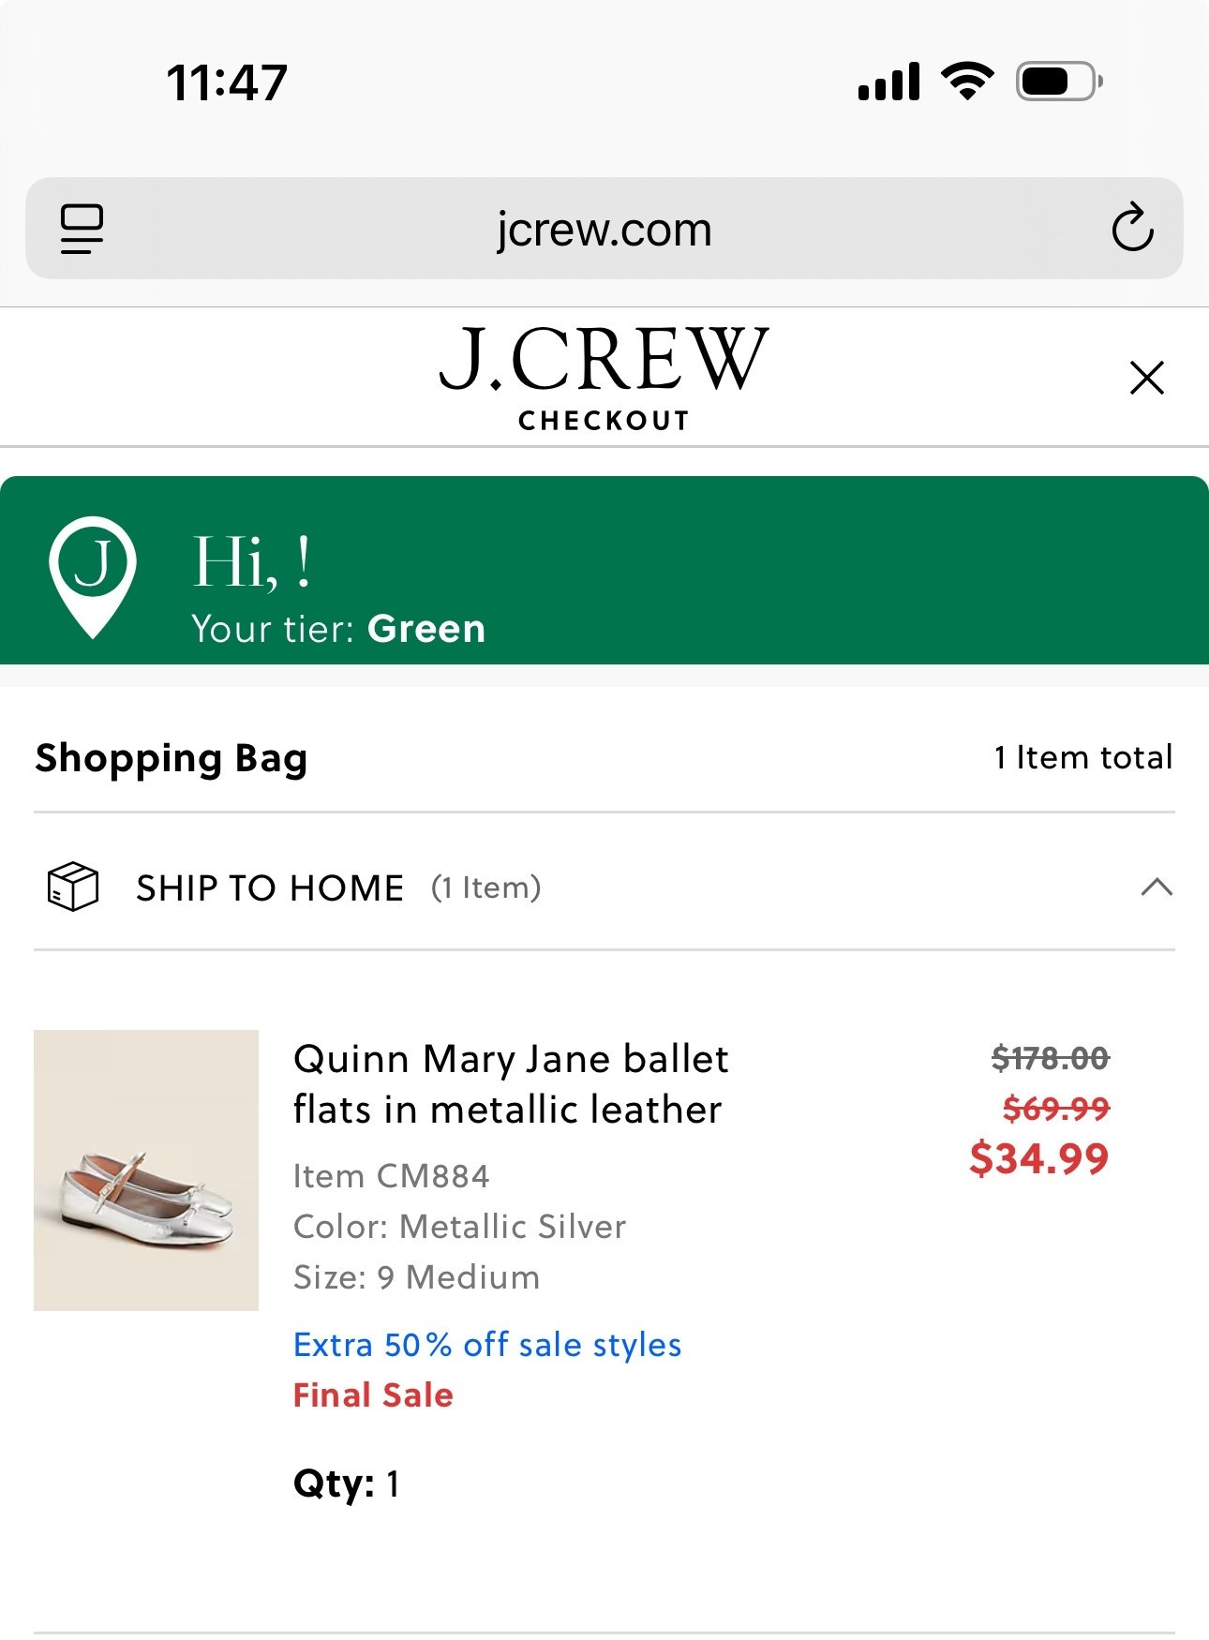This screenshot has height=1640, width=1209.
Task: Reload the jcrew.com page
Action: coord(1132,228)
